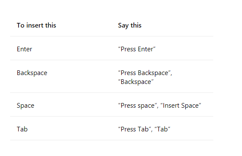Click the word 'Insert' in Space row
Image resolution: width=242 pixels, height=156 pixels.
(x=171, y=106)
